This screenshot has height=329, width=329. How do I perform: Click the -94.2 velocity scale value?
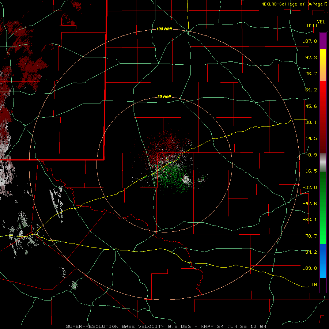click(310, 252)
